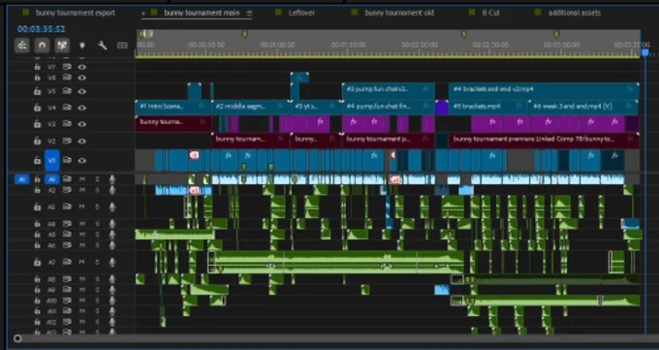
Task: Hide video track V1 with eye icon
Action: click(82, 160)
